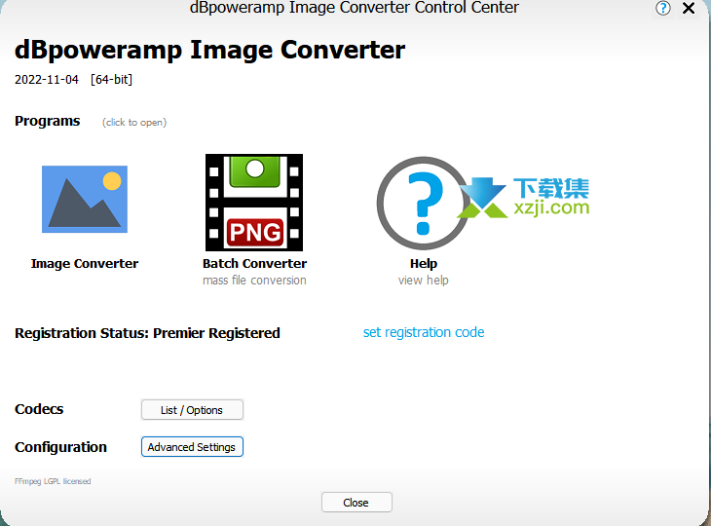Click the version date '2022-11-04' text

click(46, 79)
